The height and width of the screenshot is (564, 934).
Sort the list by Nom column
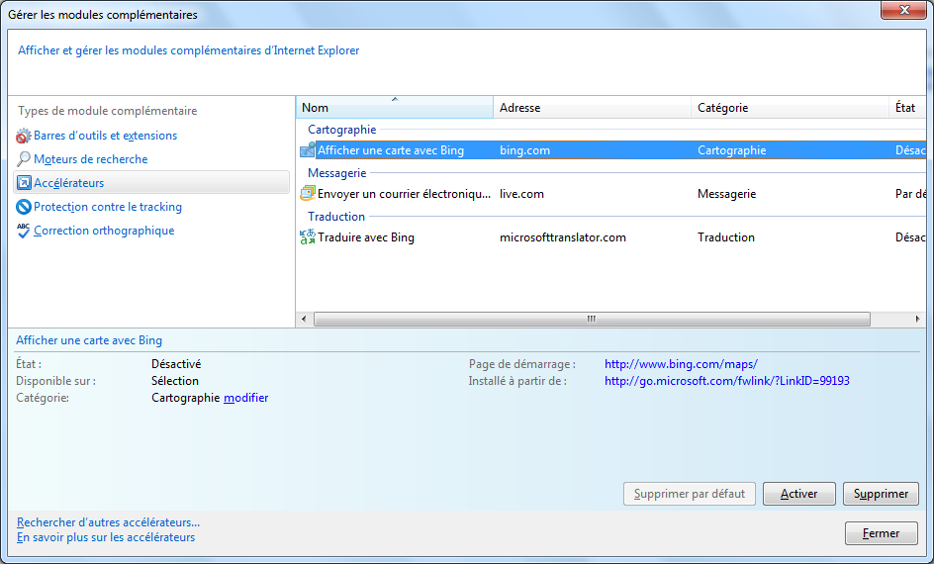tap(395, 107)
